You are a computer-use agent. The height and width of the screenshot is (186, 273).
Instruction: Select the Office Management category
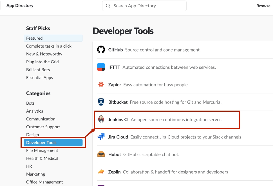44,182
